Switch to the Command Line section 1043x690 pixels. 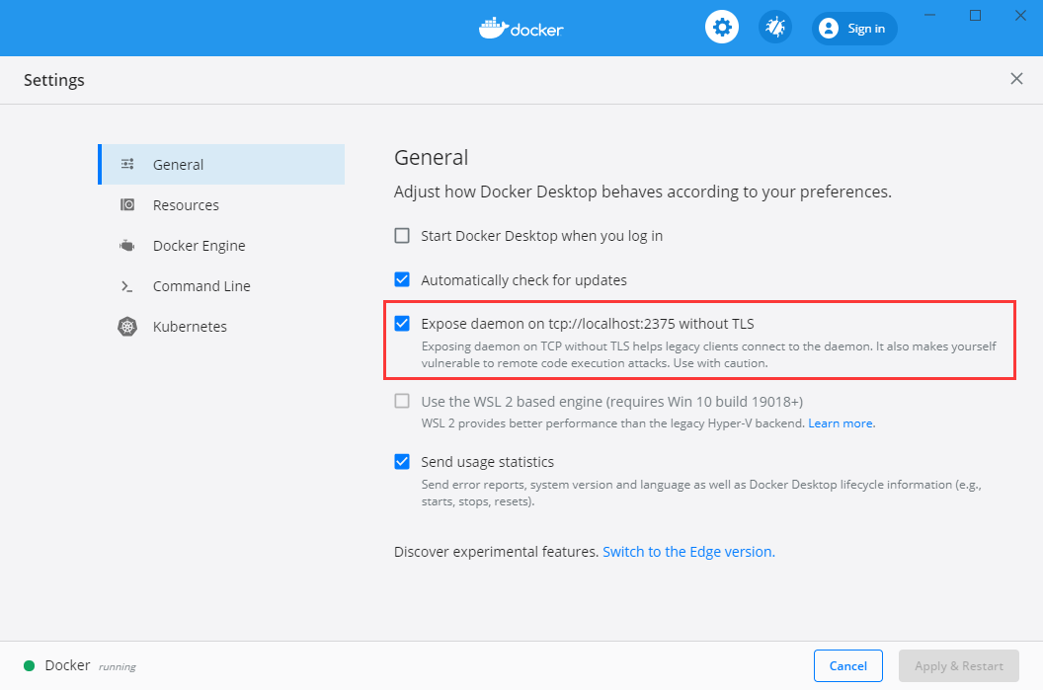(221, 286)
